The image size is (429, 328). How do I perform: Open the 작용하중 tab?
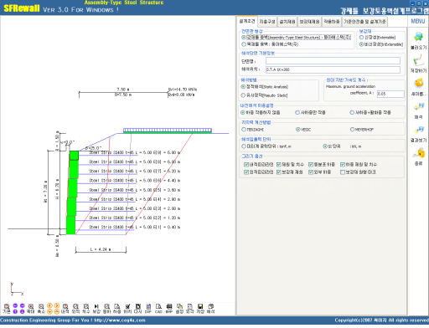332,22
